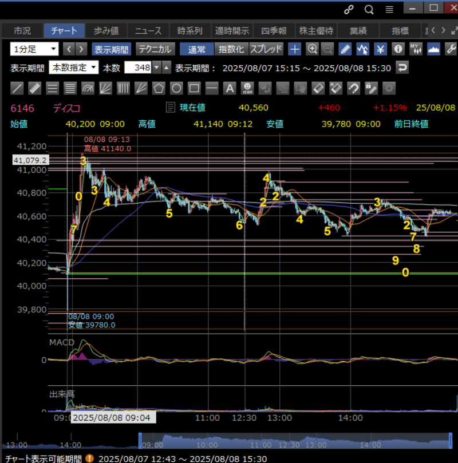Select the trend line drawing tool

click(x=17, y=88)
